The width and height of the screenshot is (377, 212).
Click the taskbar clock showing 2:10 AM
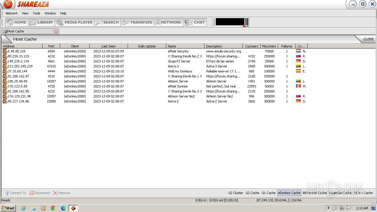(x=362, y=208)
